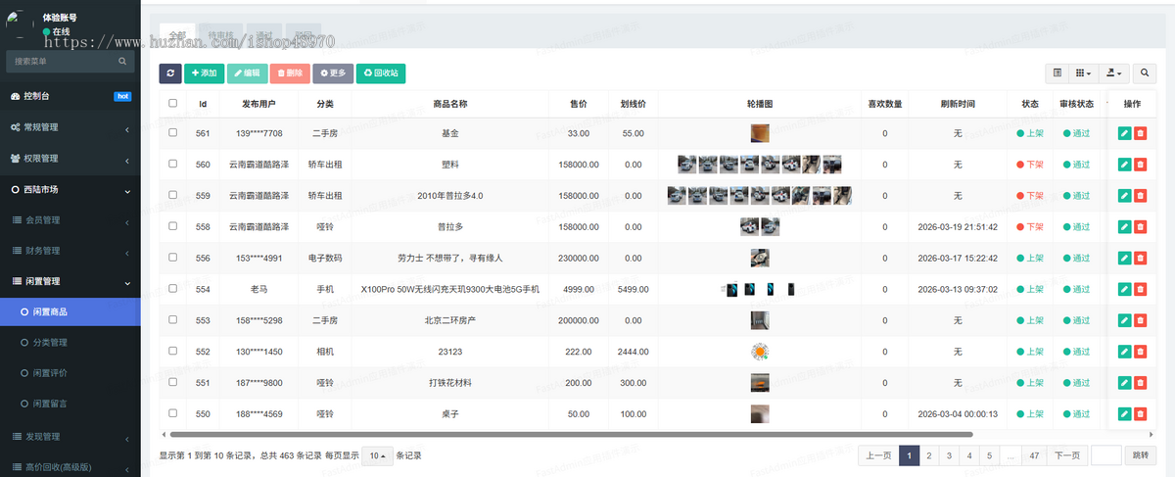Image resolution: width=1175 pixels, height=477 pixels.
Task: Click the 编辑 toolbar button
Action: pyautogui.click(x=247, y=72)
